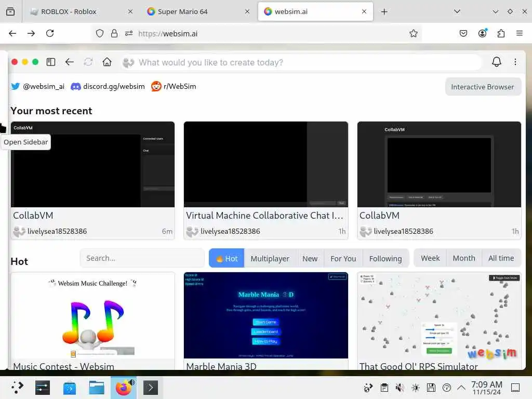
Task: Open Virtual Machine Collaborative Chat thumbnail
Action: 265,164
